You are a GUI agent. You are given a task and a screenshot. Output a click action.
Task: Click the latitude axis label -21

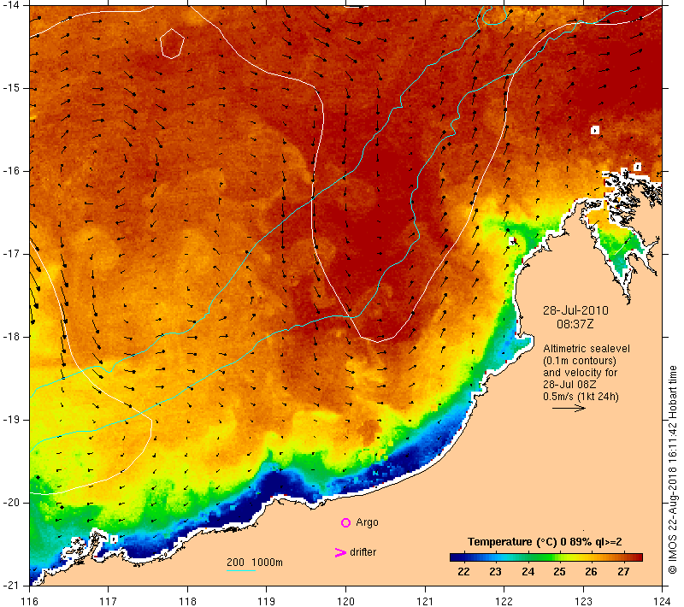[x=11, y=586]
